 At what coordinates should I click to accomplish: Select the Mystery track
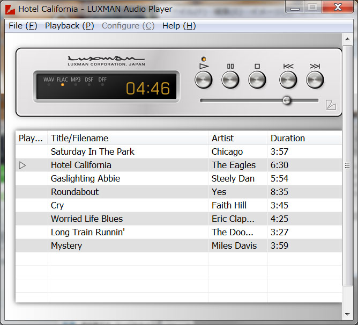coord(178,245)
